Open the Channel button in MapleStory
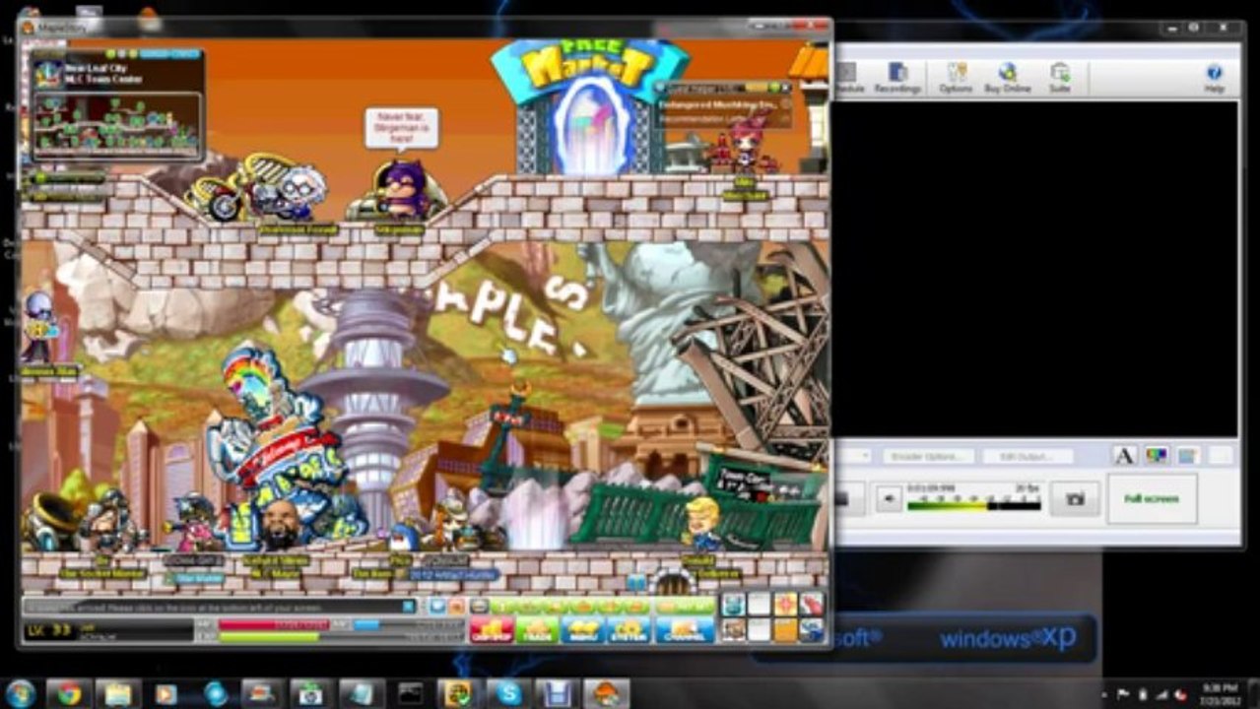This screenshot has height=709, width=1260. click(x=685, y=630)
